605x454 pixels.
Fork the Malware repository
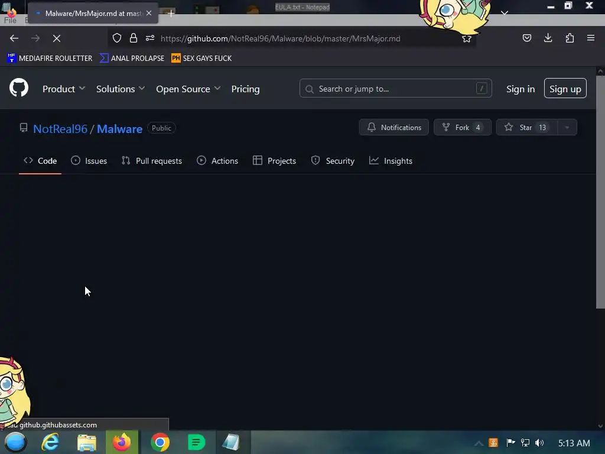coord(462,128)
